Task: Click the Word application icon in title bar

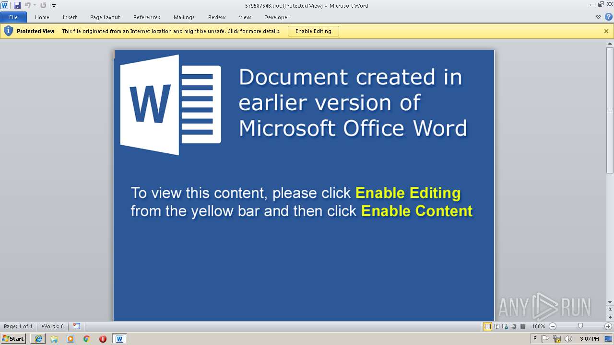Action: [x=5, y=5]
